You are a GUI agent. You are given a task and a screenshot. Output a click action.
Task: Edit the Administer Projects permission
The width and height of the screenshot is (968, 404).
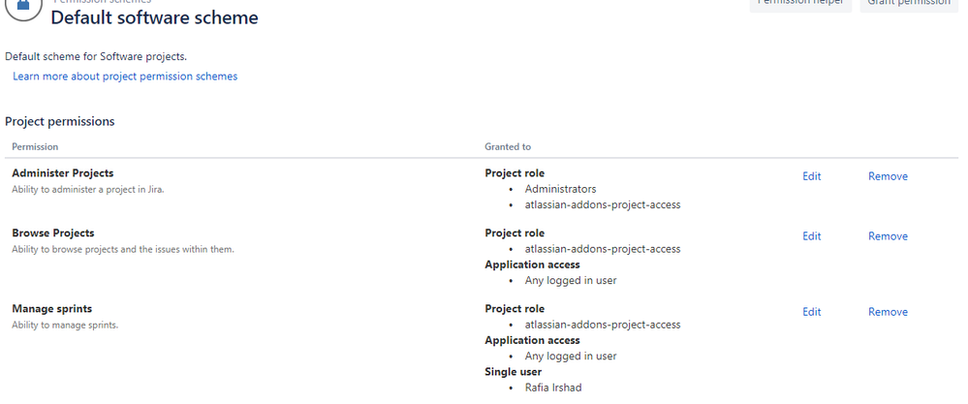click(x=812, y=176)
